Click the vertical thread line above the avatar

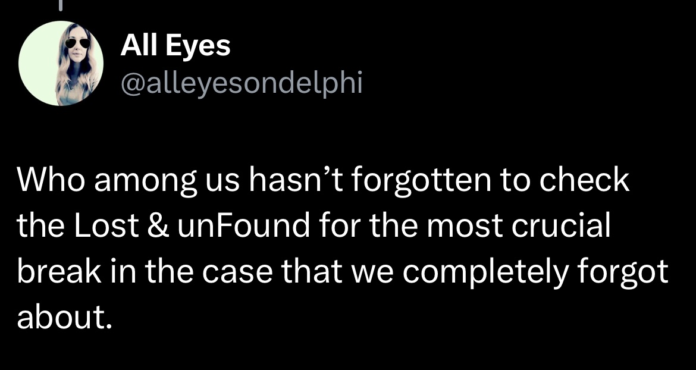pos(61,6)
